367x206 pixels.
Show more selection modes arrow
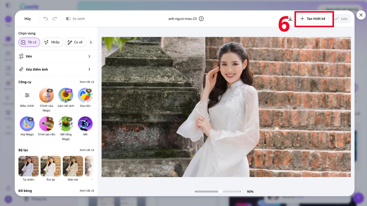(91, 42)
